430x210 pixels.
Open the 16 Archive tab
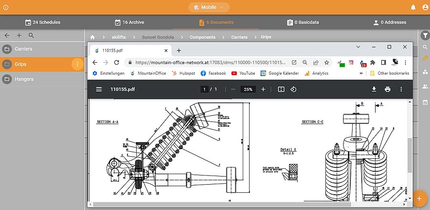(x=129, y=22)
